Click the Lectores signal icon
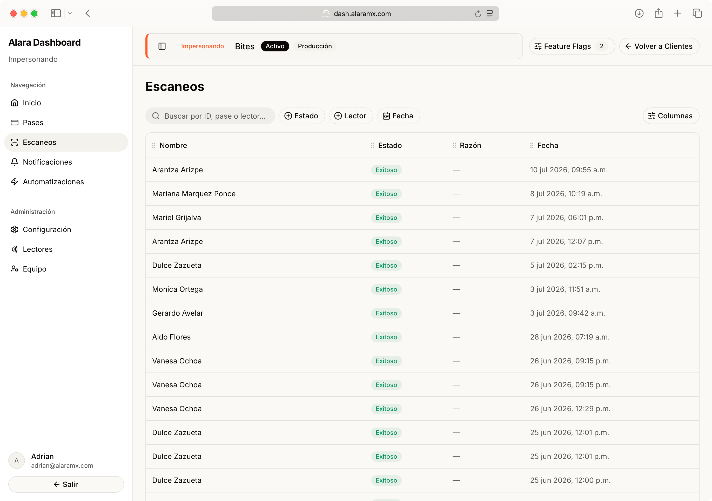712x501 pixels. click(15, 249)
